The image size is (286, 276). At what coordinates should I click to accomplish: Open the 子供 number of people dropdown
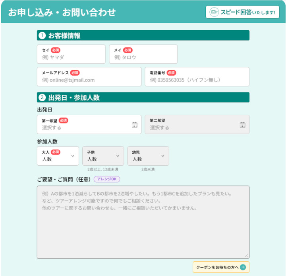(x=103, y=156)
